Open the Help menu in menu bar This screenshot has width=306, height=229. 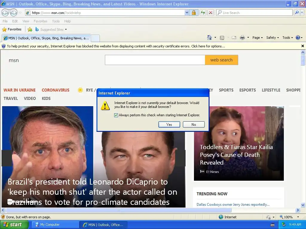pyautogui.click(x=67, y=21)
